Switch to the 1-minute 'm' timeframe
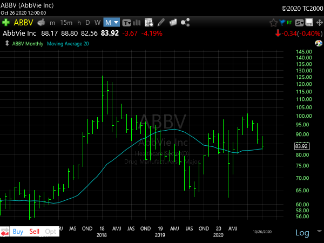The height and width of the screenshot is (243, 324). 52,23
